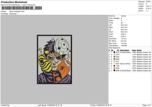This screenshot has width=152, height=107.
Task: Click "Emerald Black" in stop row 9
Action: [x=125, y=71]
